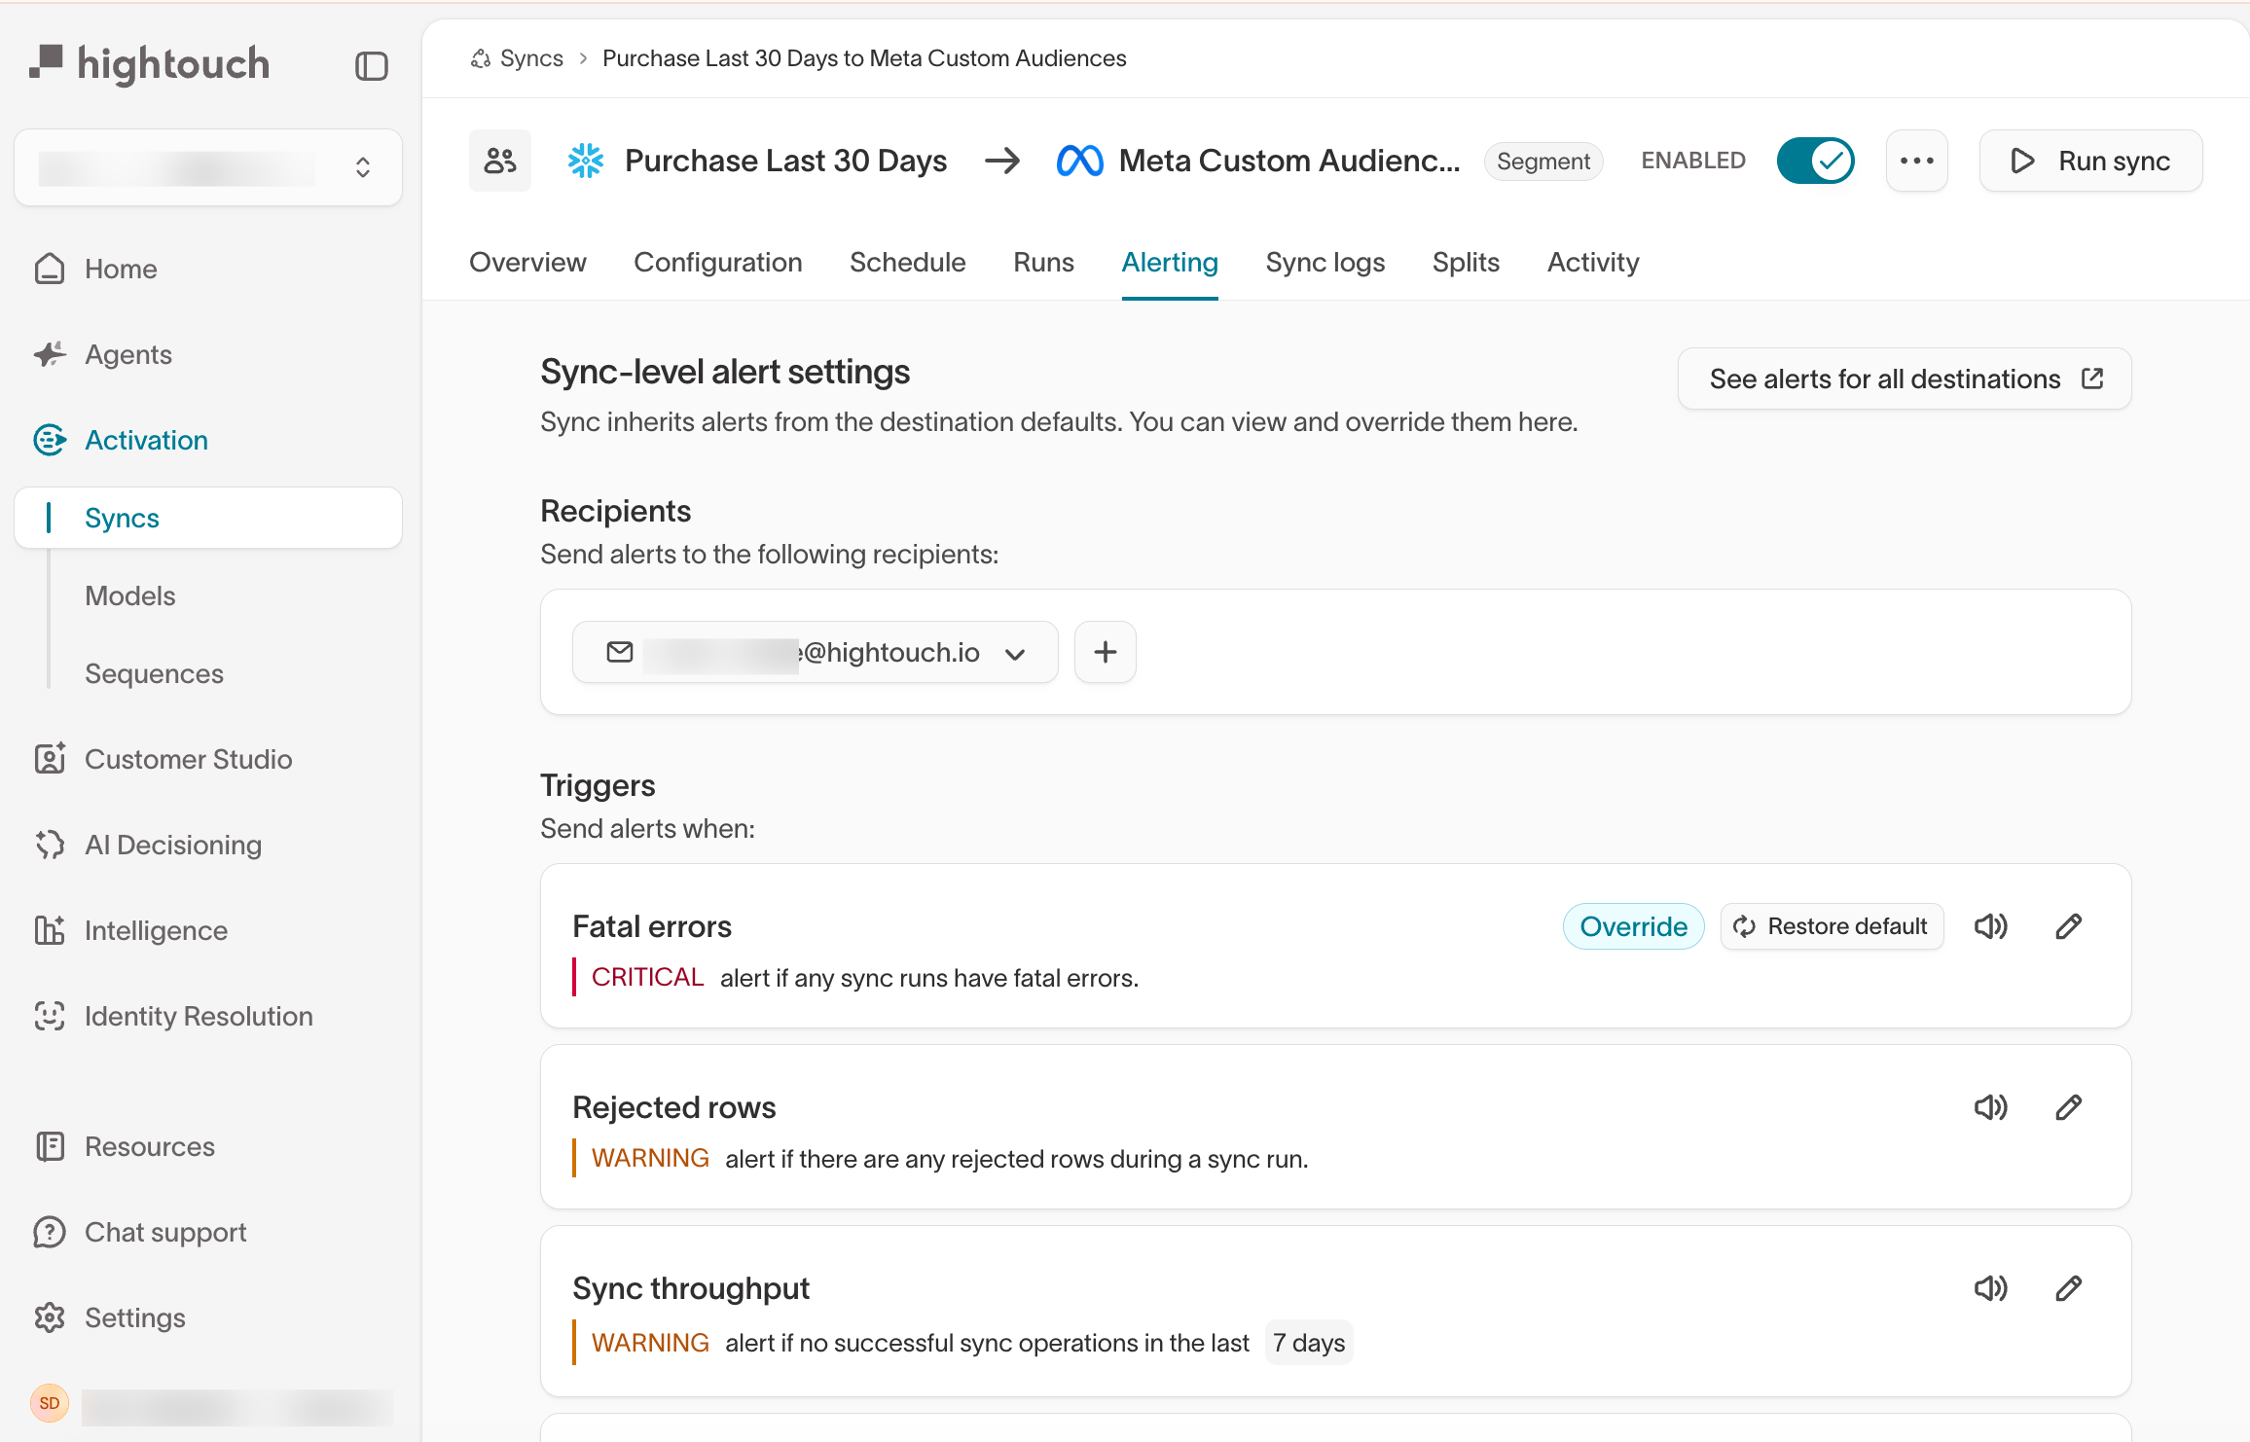Switch to Activity tab
Image resolution: width=2250 pixels, height=1442 pixels.
(1593, 263)
